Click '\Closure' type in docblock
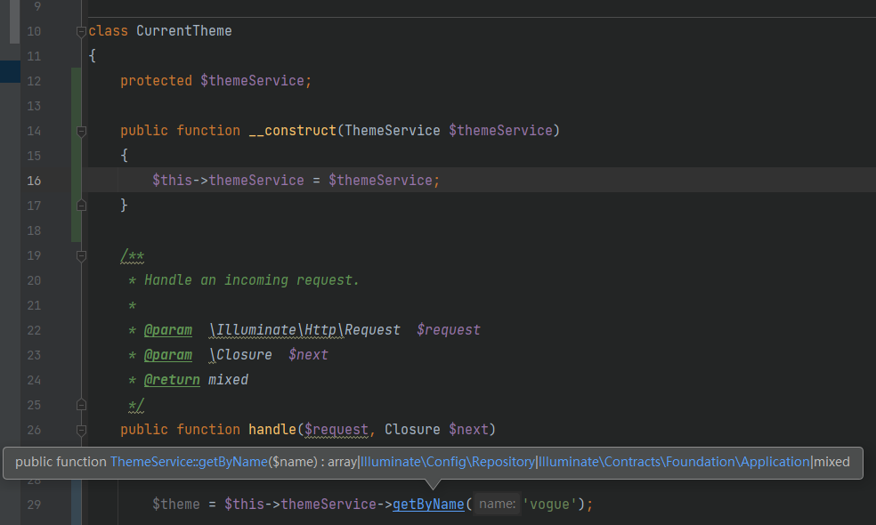 (x=240, y=355)
